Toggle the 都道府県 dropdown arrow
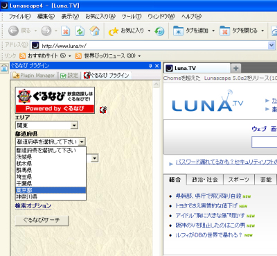Screen dimensions: 277x256 point(82,142)
